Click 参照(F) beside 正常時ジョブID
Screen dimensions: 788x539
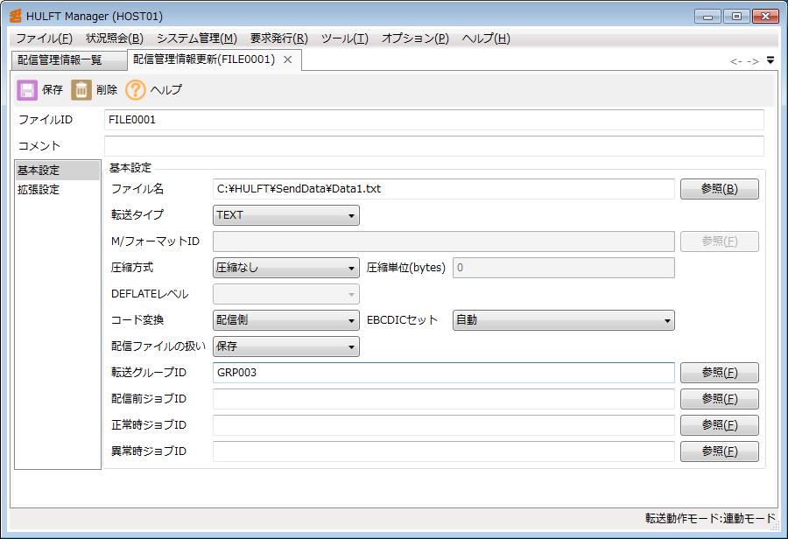pos(719,425)
